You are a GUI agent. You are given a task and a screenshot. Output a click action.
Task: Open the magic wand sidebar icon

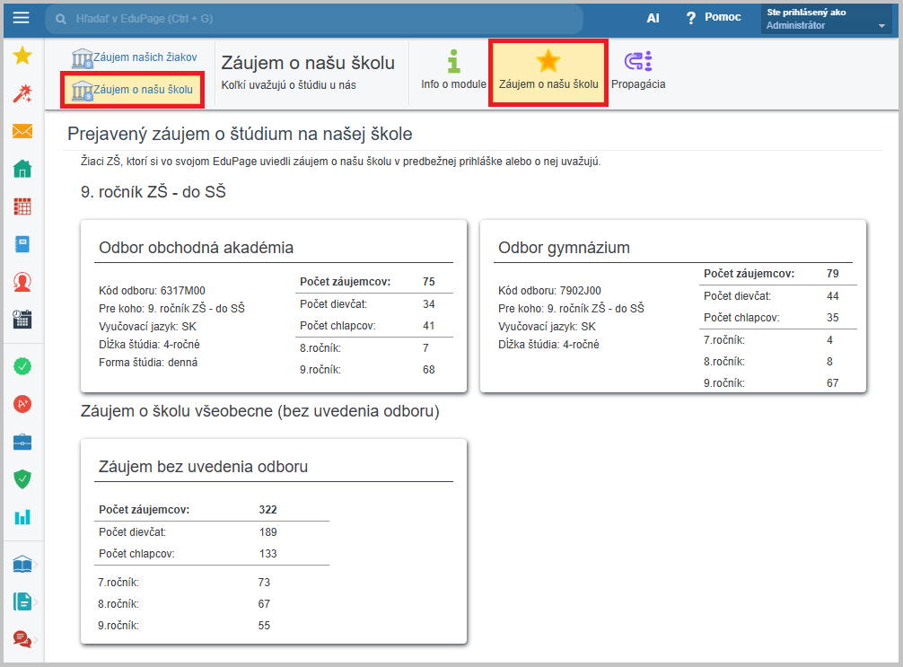22,93
